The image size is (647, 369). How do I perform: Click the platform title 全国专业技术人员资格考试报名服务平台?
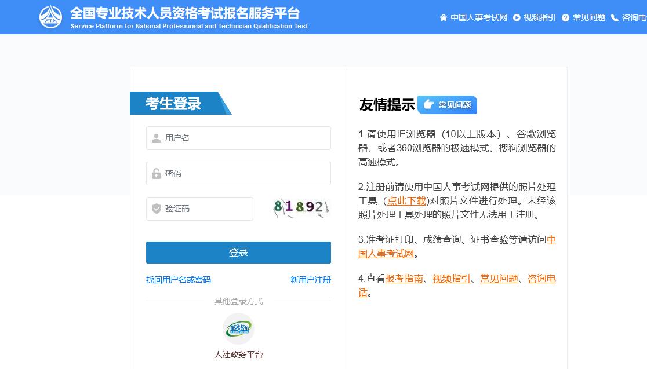tap(185, 13)
